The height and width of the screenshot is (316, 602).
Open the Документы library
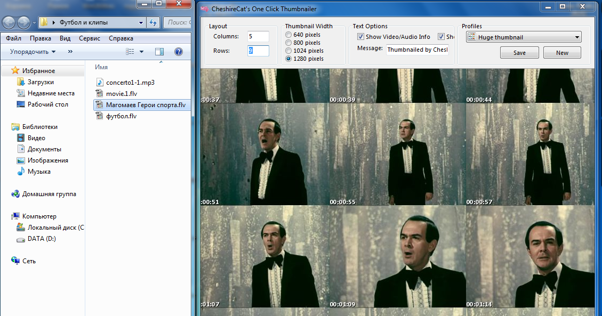point(44,149)
